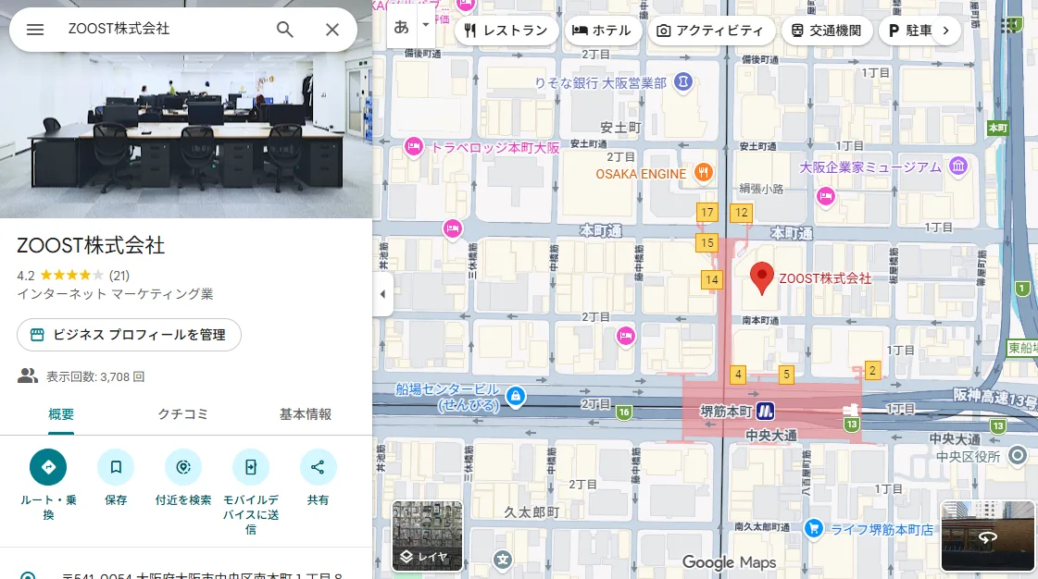Click station exit 4 marker
1038x579 pixels.
[x=738, y=375]
